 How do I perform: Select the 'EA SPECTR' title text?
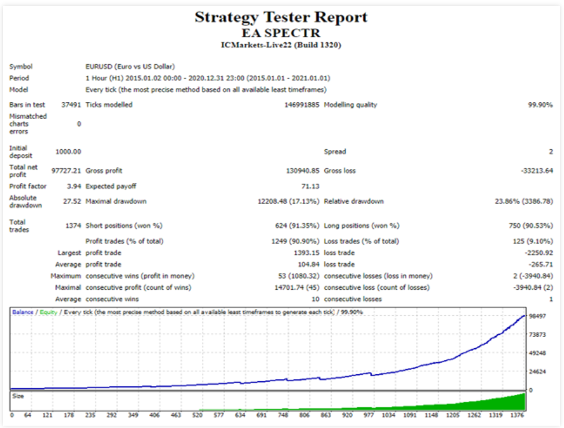point(281,33)
